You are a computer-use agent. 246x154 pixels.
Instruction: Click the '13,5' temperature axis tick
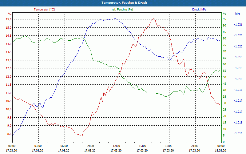point(9,52)
